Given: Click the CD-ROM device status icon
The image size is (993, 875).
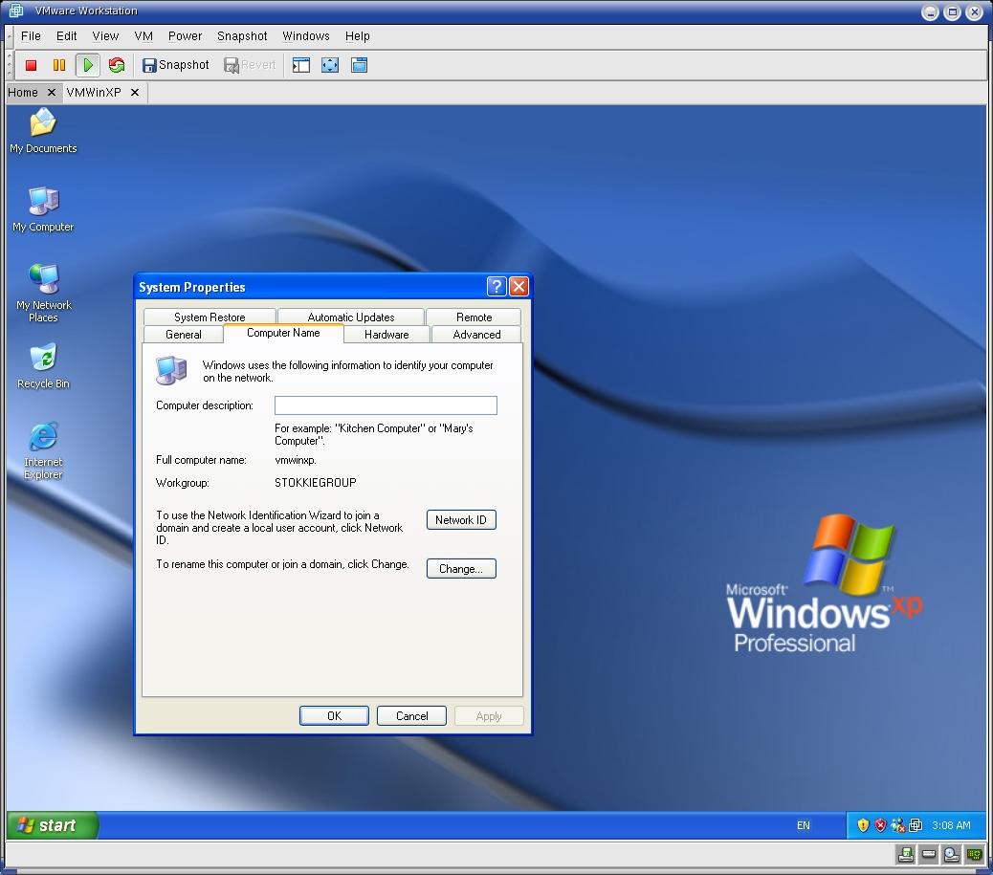Looking at the screenshot, I should pyautogui.click(x=951, y=855).
